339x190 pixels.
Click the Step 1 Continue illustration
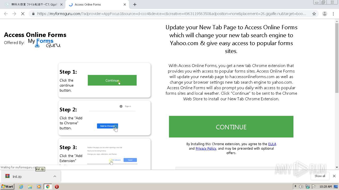click(112, 80)
